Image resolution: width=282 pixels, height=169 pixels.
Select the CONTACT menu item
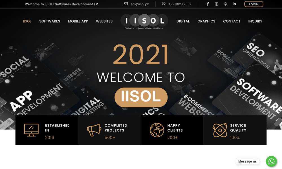click(x=232, y=21)
